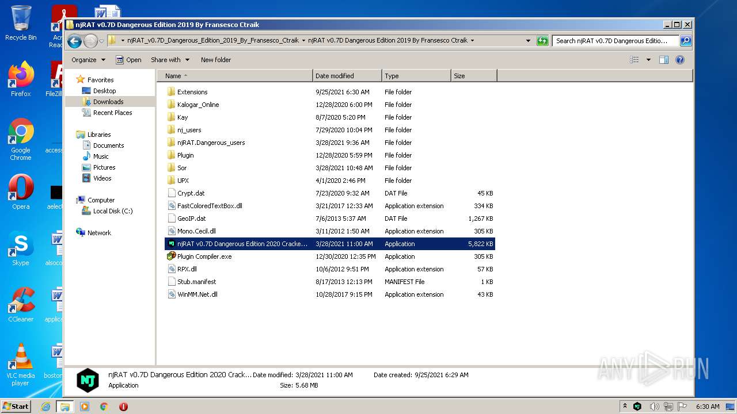Sort by the Name column header
The image size is (737, 414).
pos(235,76)
